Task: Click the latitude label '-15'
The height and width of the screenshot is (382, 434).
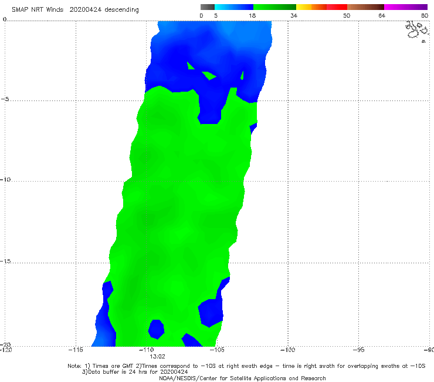Action: [x=5, y=262]
